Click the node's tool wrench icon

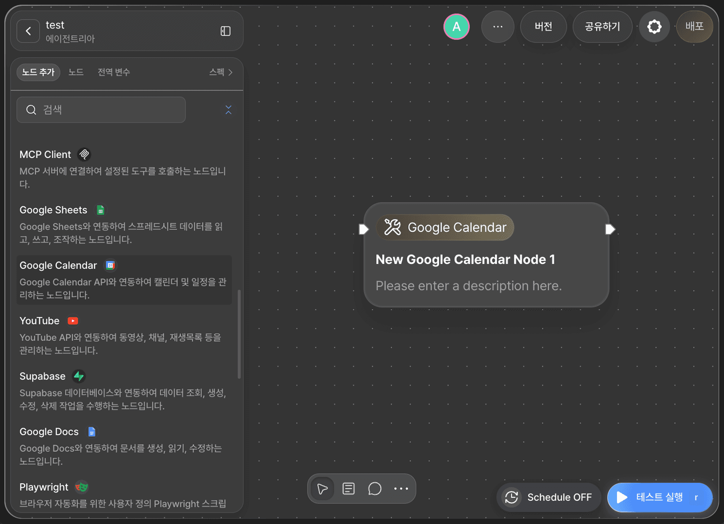(x=392, y=227)
